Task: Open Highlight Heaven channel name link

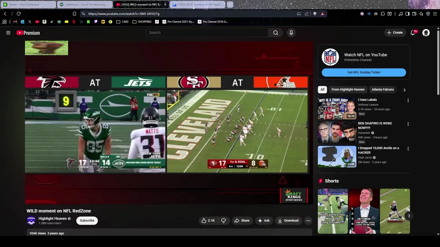Action: [53, 219]
